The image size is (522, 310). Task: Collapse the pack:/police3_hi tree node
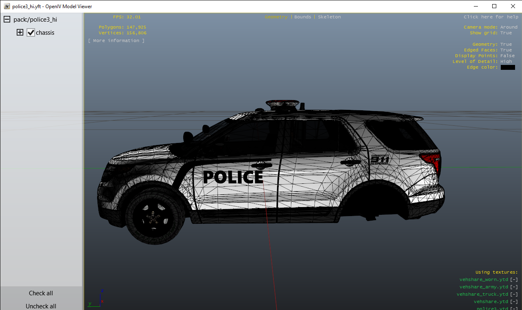pos(7,19)
